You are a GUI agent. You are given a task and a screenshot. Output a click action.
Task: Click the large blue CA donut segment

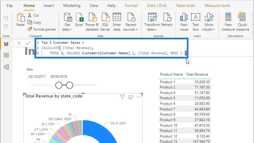point(100,132)
